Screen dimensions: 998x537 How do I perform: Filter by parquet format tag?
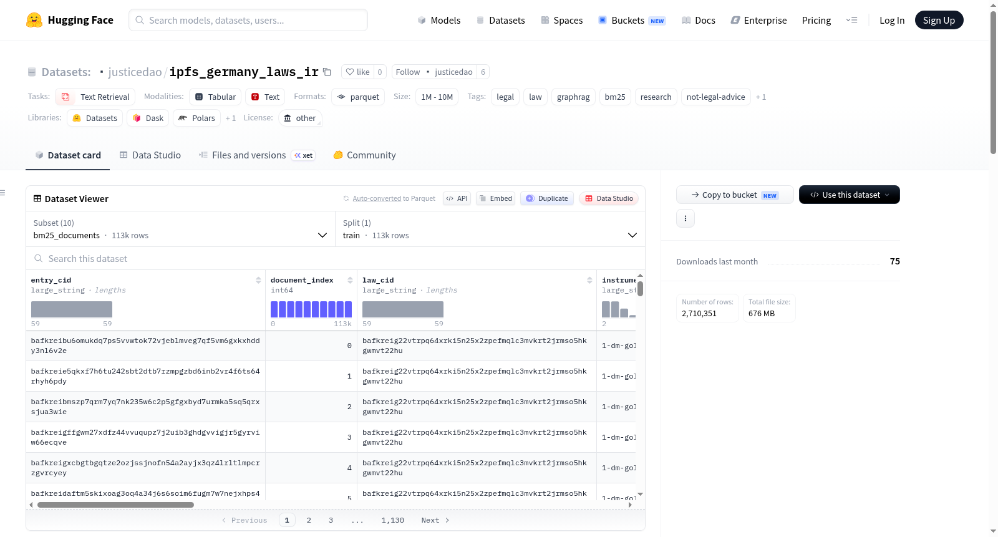[x=358, y=97]
